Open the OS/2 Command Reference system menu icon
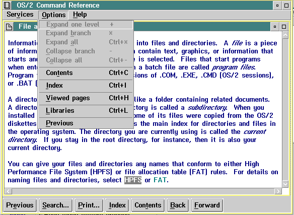Image resolution: width=294 pixels, height=215 pixels. [7, 5]
